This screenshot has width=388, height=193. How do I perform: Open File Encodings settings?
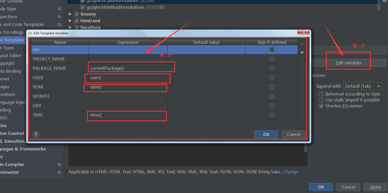pyautogui.click(x=12, y=32)
